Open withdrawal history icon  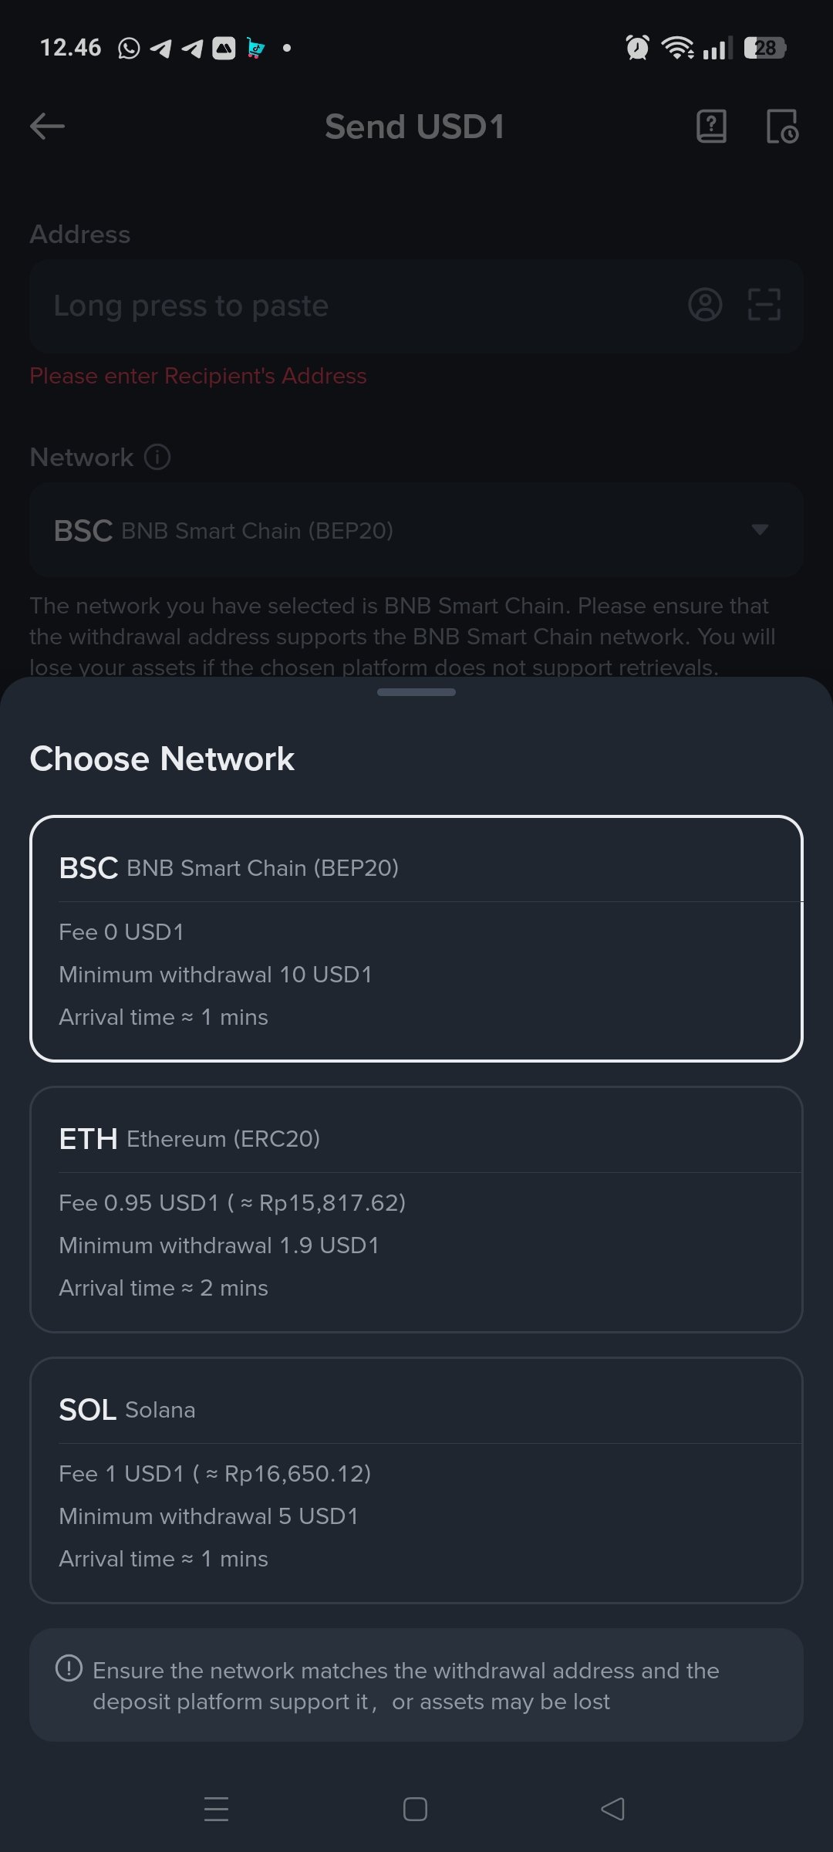click(781, 127)
